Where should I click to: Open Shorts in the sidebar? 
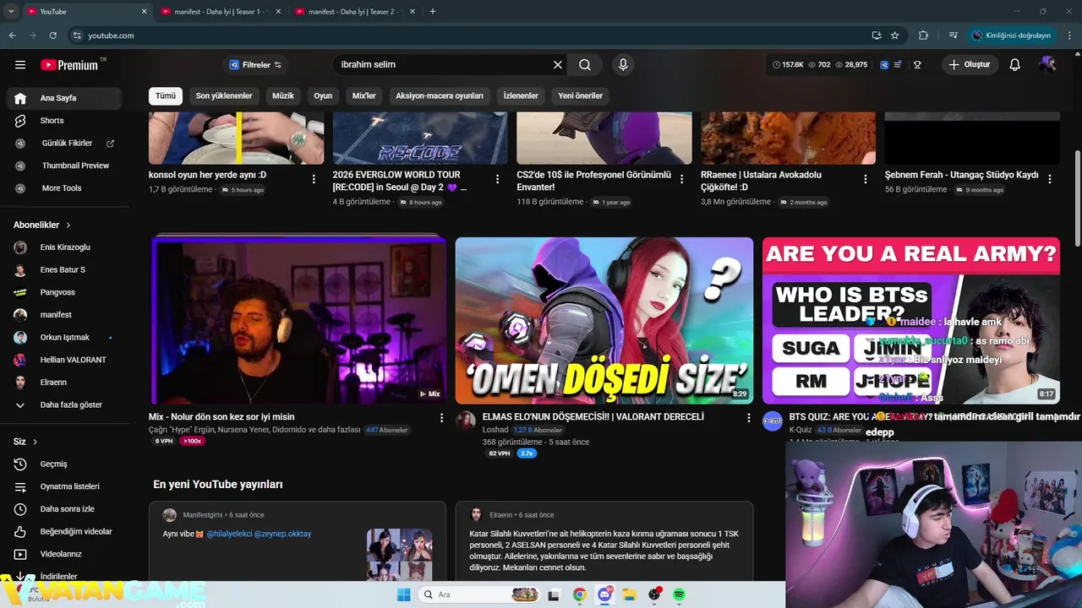pyautogui.click(x=64, y=121)
